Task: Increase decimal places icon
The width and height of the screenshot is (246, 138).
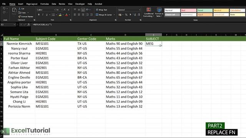Action: point(135,15)
